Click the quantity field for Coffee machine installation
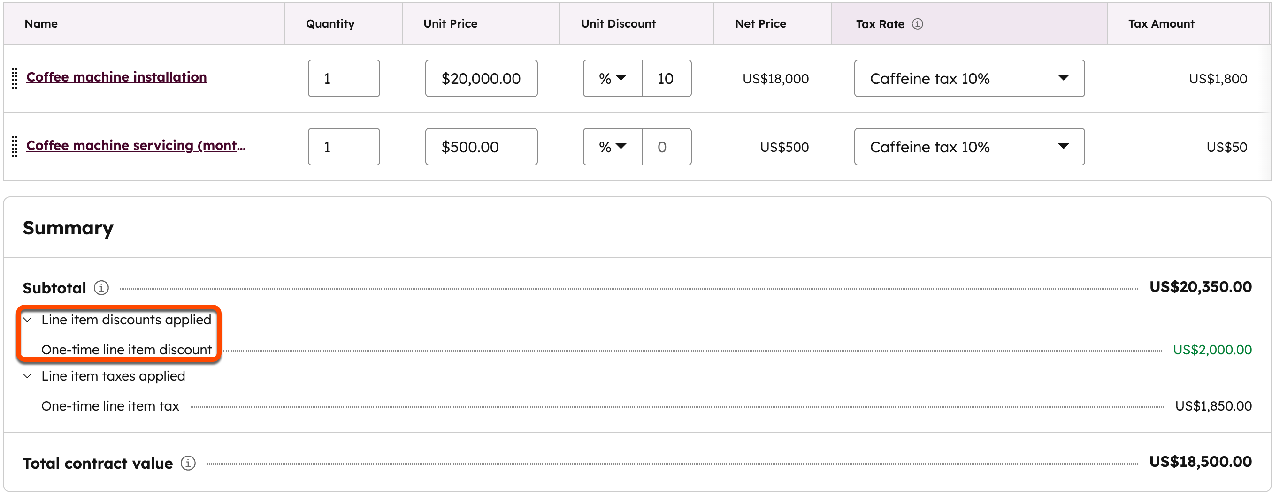 point(343,78)
